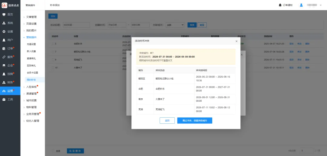Viewport: 327px width, 156px height.
Task: Open the 关联城市 dropdown
Action: click(x=175, y=25)
